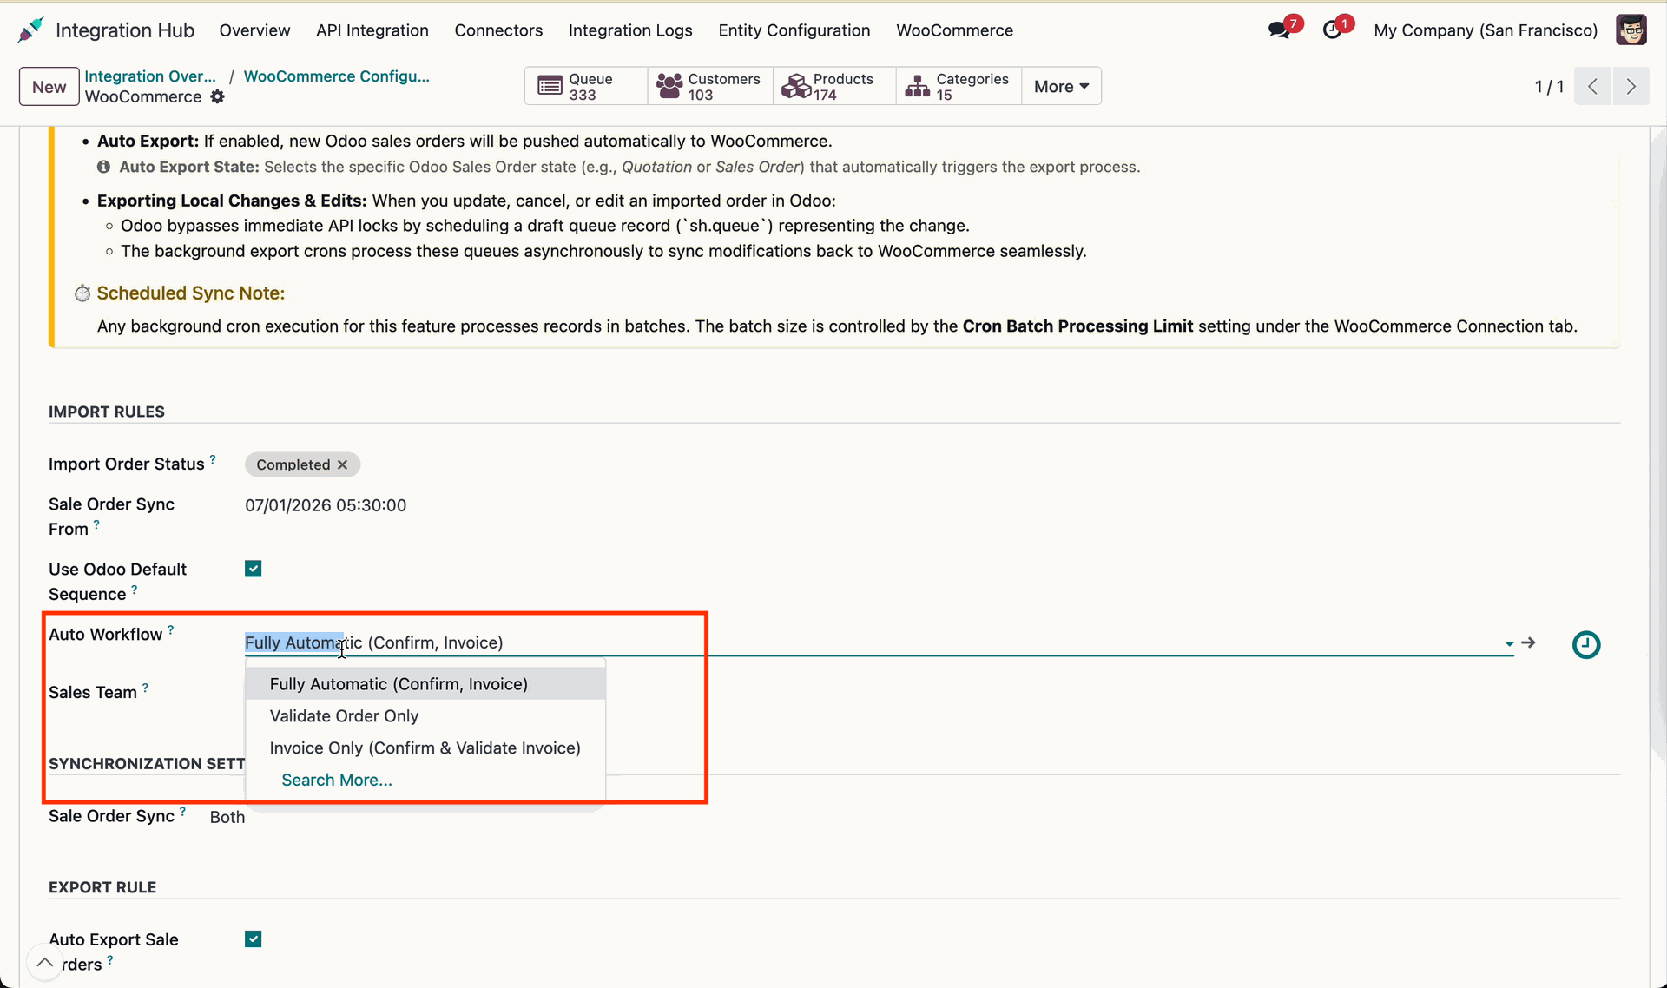Expand the More smart buttons dropdown
The width and height of the screenshot is (1667, 988).
point(1061,86)
